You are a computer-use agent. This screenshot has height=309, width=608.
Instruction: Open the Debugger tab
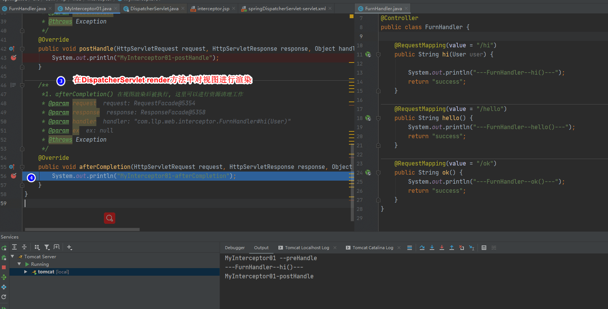point(234,248)
